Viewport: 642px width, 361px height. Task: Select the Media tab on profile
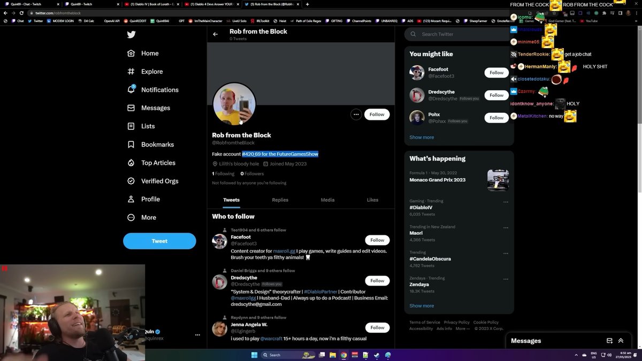pos(327,200)
